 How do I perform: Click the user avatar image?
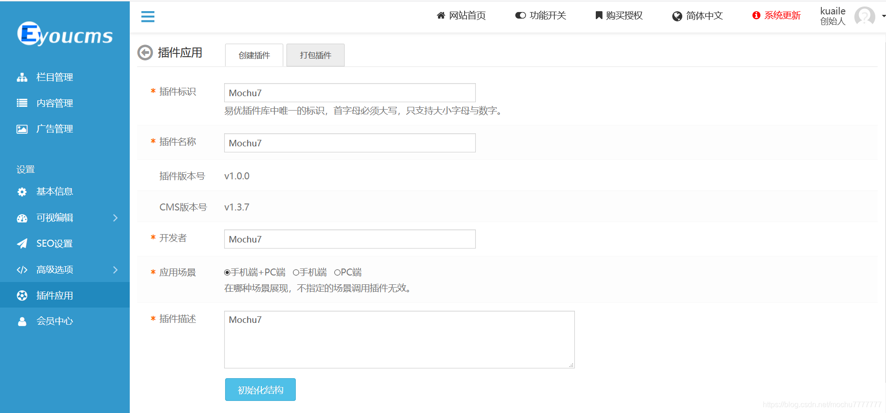click(x=865, y=16)
